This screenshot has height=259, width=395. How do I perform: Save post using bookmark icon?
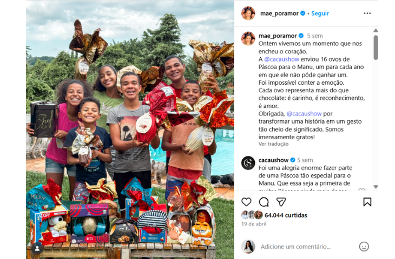(x=367, y=202)
